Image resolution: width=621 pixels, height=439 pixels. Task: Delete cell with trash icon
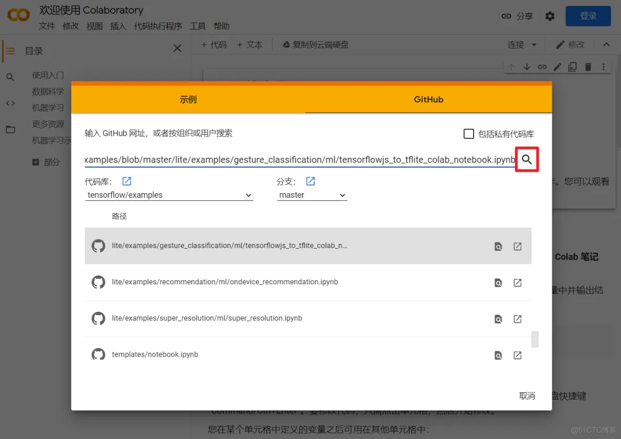click(588, 67)
